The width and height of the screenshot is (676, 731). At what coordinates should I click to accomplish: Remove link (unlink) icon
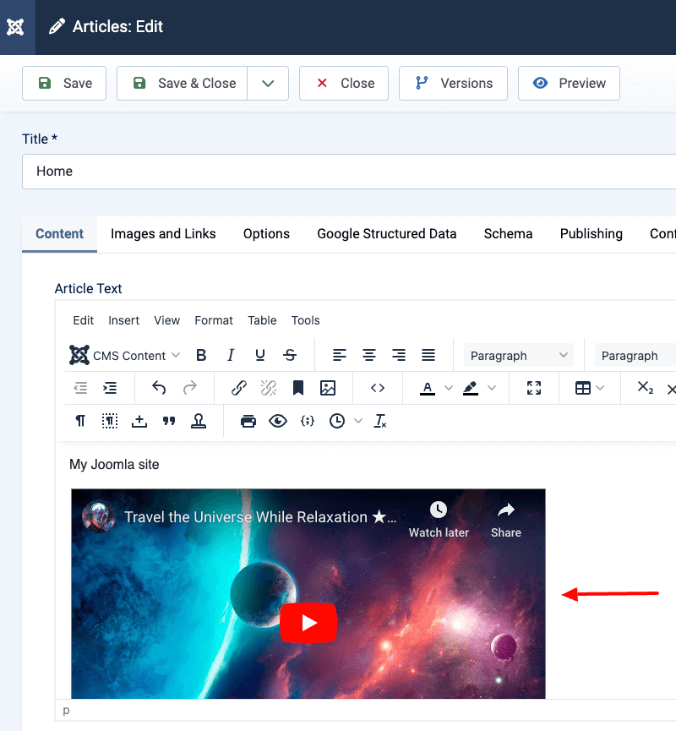(x=269, y=388)
